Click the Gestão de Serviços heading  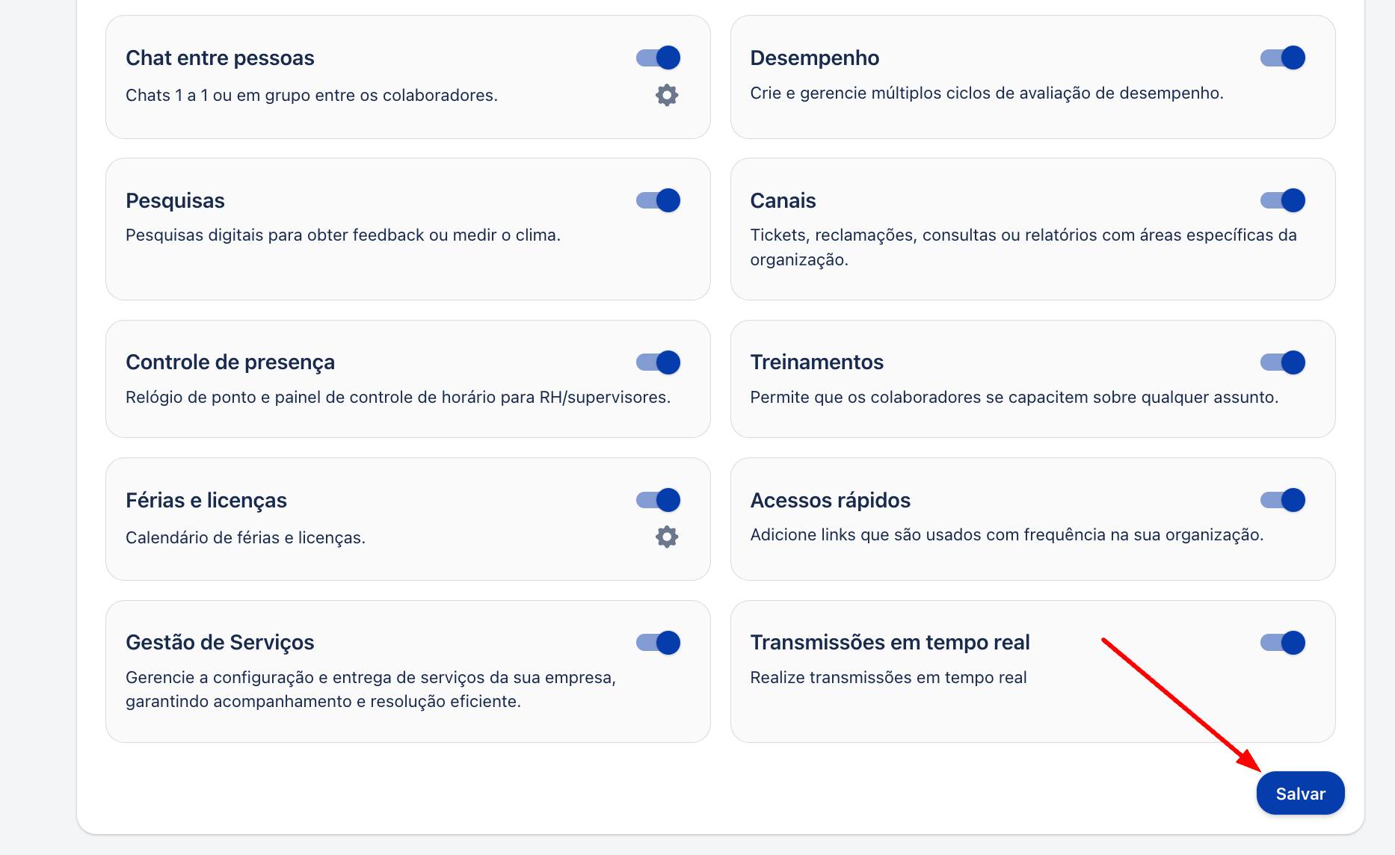point(220,643)
